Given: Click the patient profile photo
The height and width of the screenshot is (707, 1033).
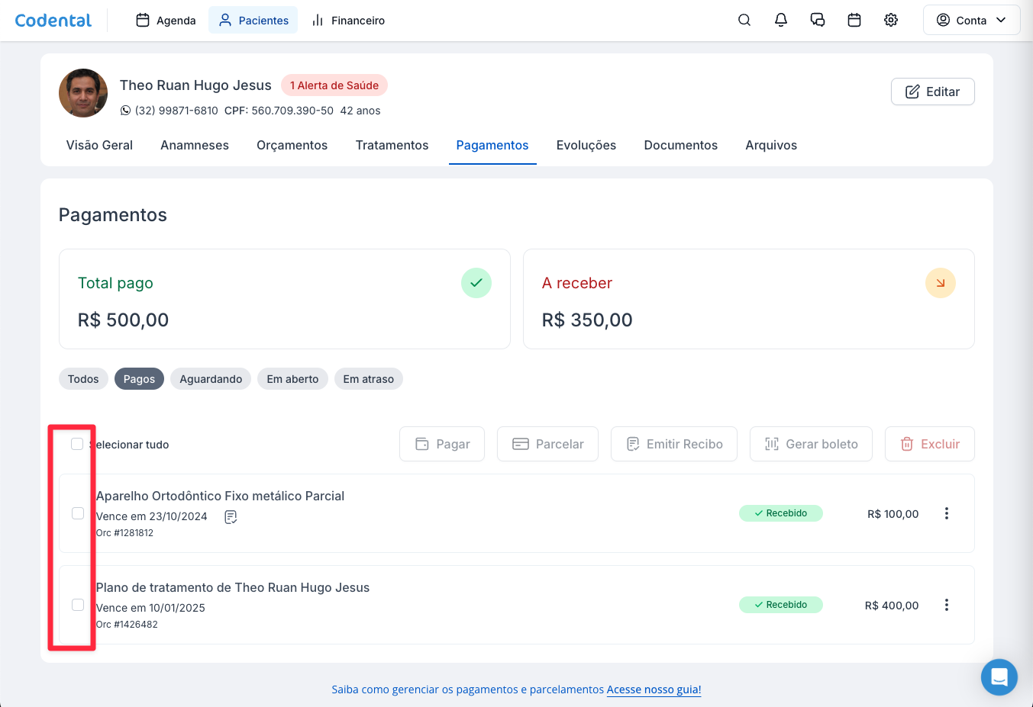Looking at the screenshot, I should click(83, 93).
